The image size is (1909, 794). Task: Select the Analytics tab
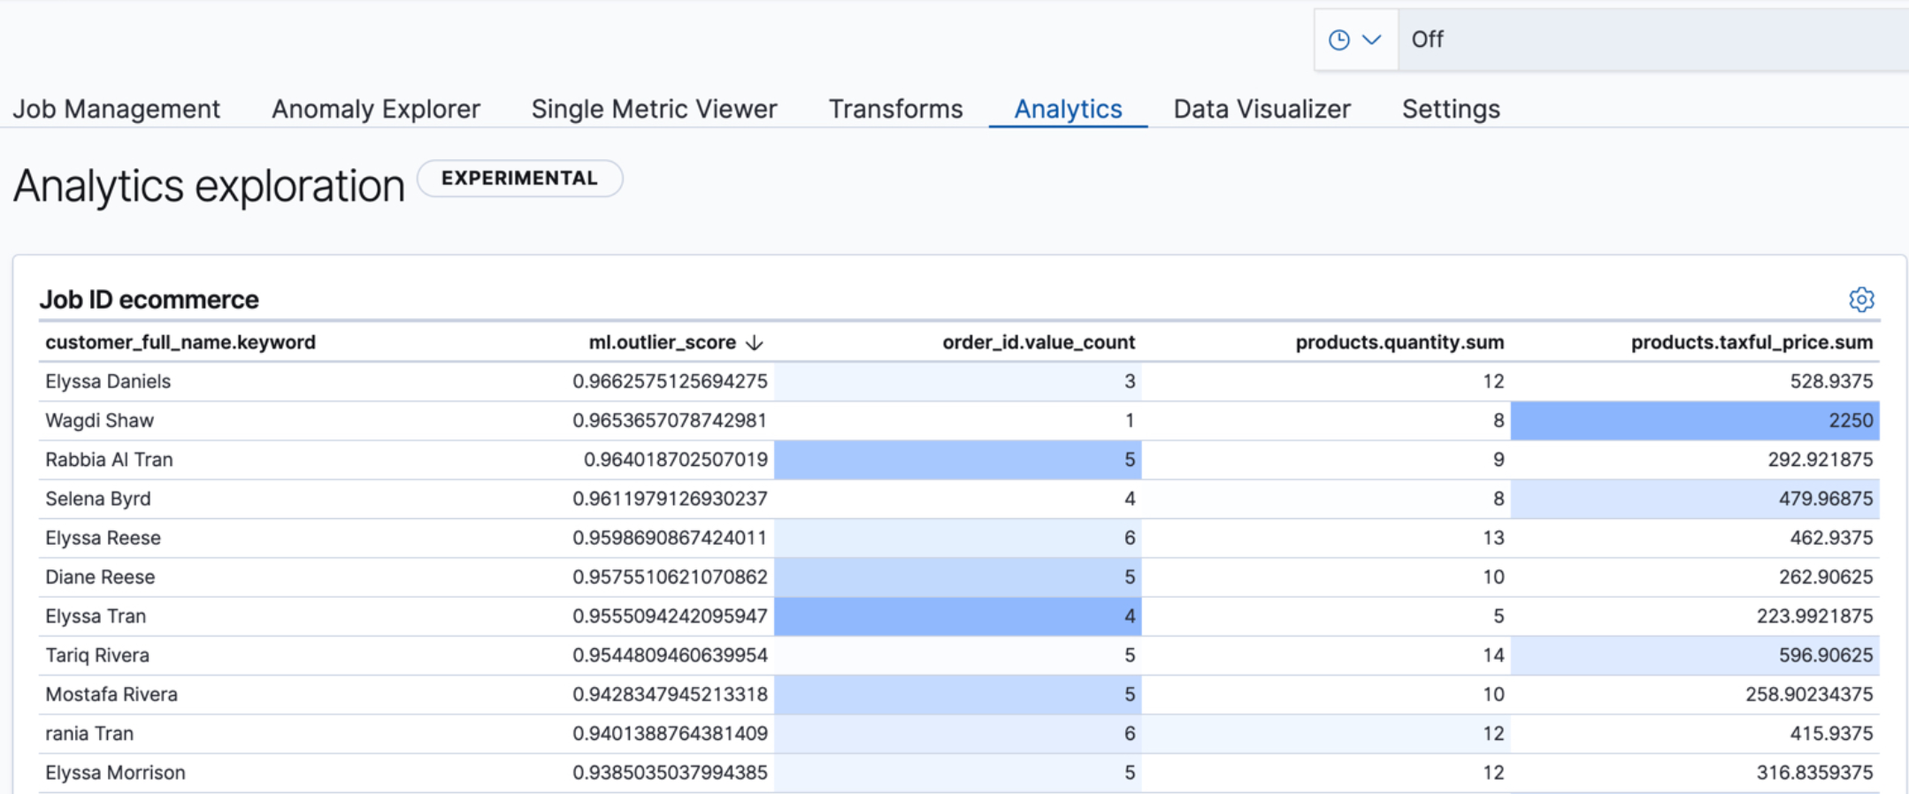pyautogui.click(x=1068, y=109)
